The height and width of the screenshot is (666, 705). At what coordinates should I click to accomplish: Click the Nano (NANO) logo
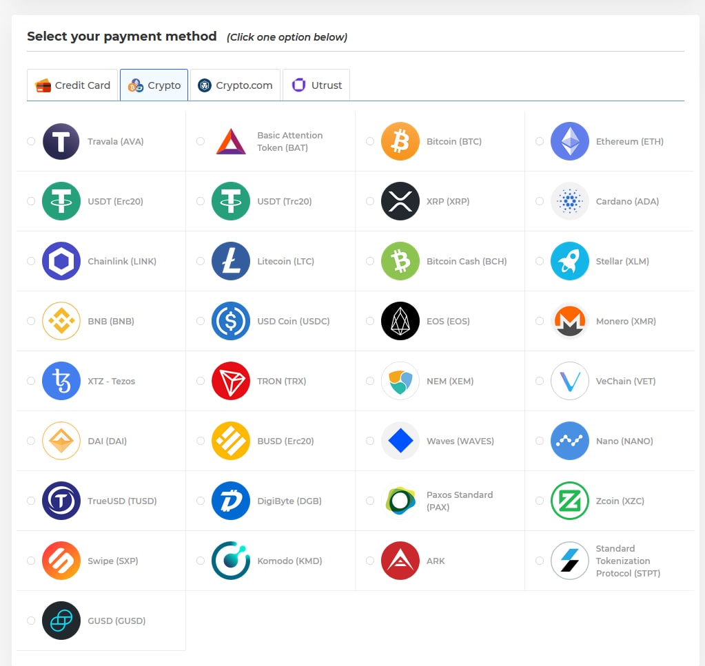click(570, 441)
